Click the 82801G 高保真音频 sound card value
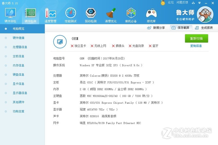 point(98,116)
